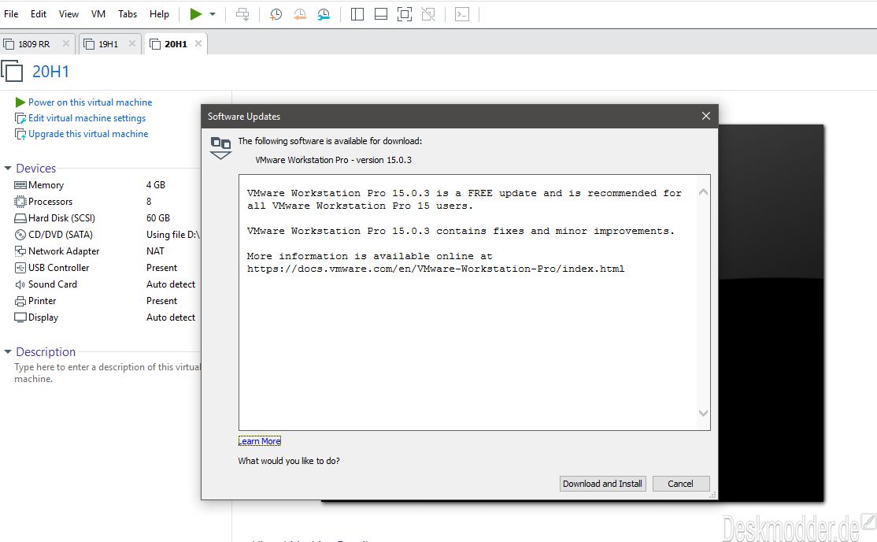Select the Sound Card device row
Viewport: 877px width, 542px height.
106,284
